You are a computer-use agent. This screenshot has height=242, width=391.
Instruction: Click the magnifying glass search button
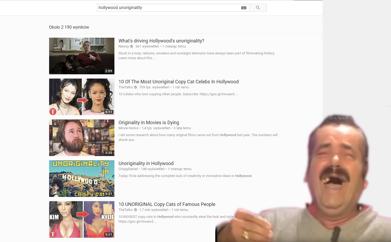(x=258, y=8)
